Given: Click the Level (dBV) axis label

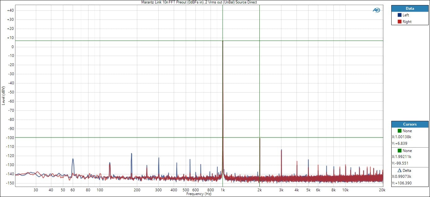Looking at the screenshot, I should click(3, 95).
